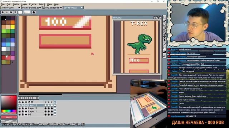The width and height of the screenshot is (229, 128).
Task: Open the Help menu
Action: [x=56, y=4]
